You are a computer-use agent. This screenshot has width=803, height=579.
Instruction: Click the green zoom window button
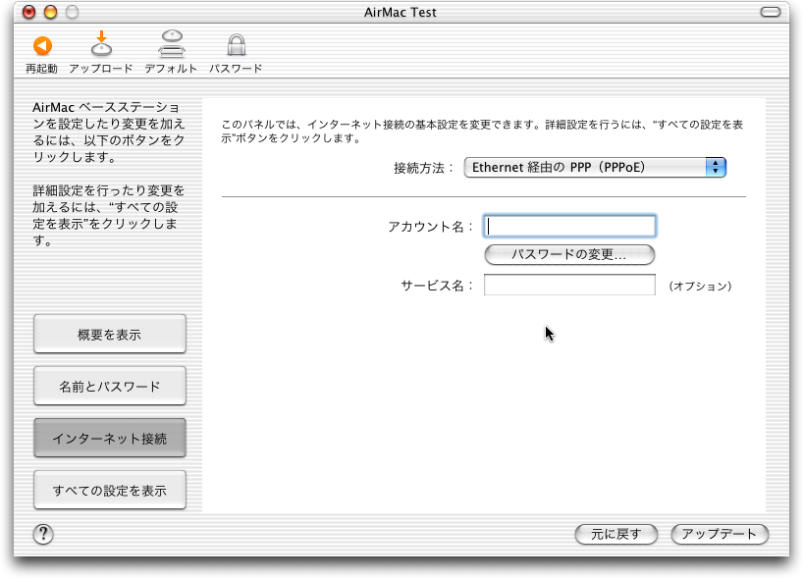tap(71, 13)
